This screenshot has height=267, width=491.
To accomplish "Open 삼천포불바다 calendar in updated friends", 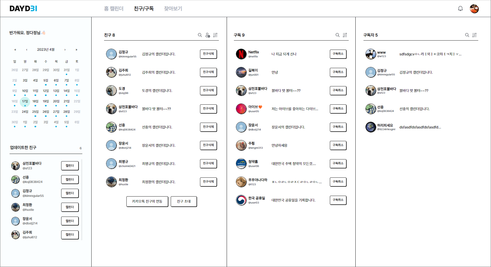I will coord(70,166).
